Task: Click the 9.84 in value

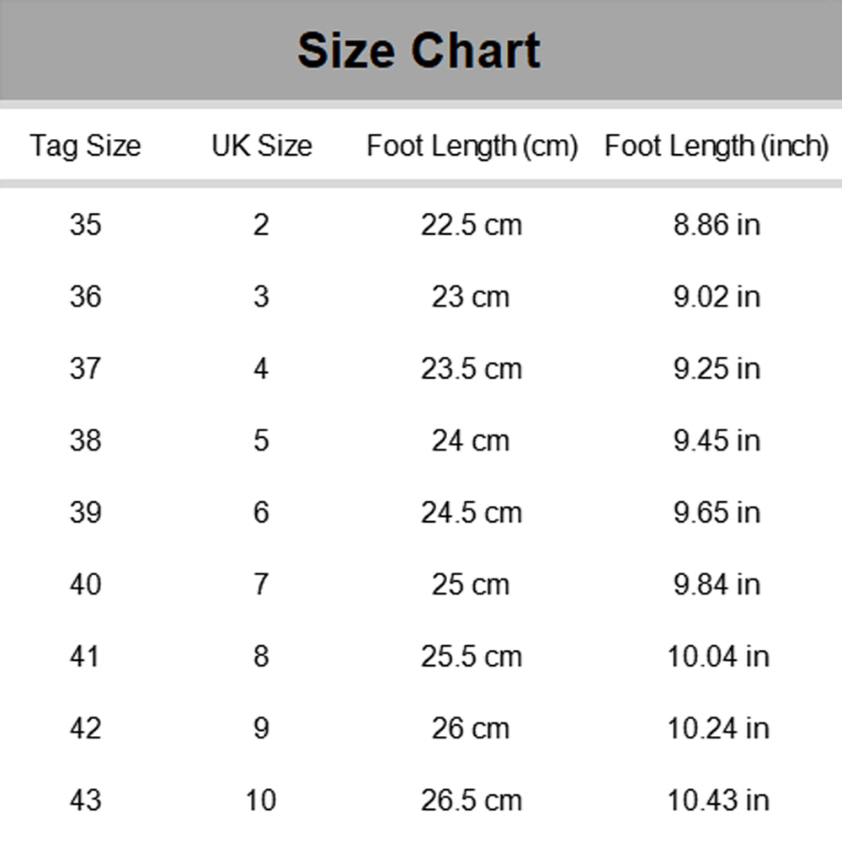Action: pyautogui.click(x=717, y=584)
